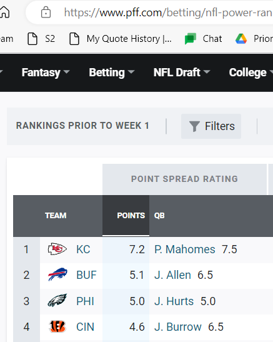Click the address bar URL
273x342 pixels.
pyautogui.click(x=168, y=13)
